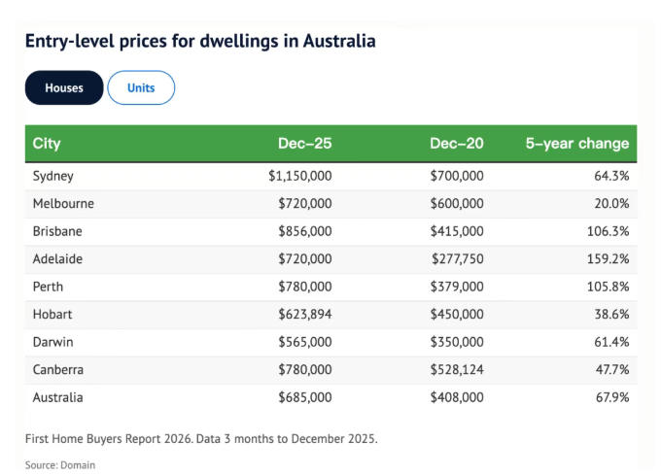Screen dimensions: 661x474
Task: Switch to the Units tab
Action: [141, 88]
